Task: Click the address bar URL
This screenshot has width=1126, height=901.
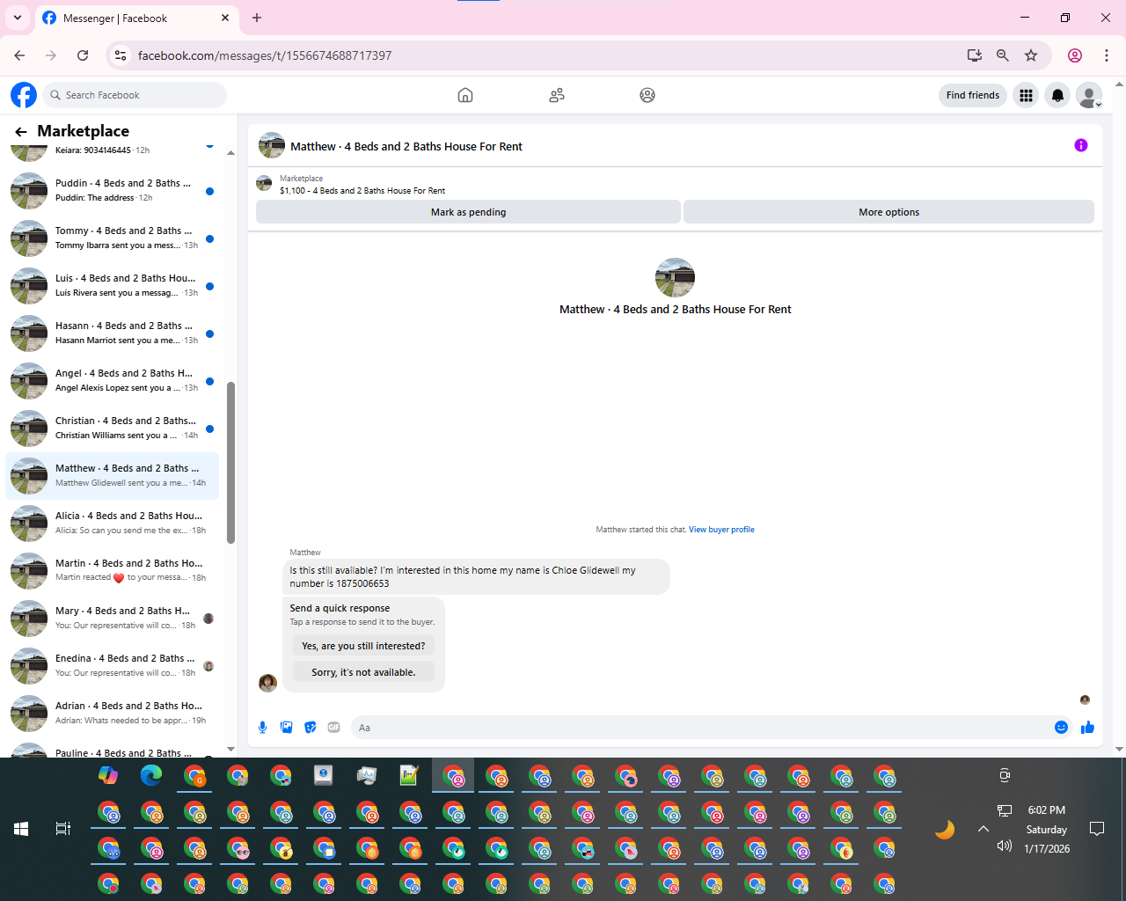Action: (x=265, y=55)
